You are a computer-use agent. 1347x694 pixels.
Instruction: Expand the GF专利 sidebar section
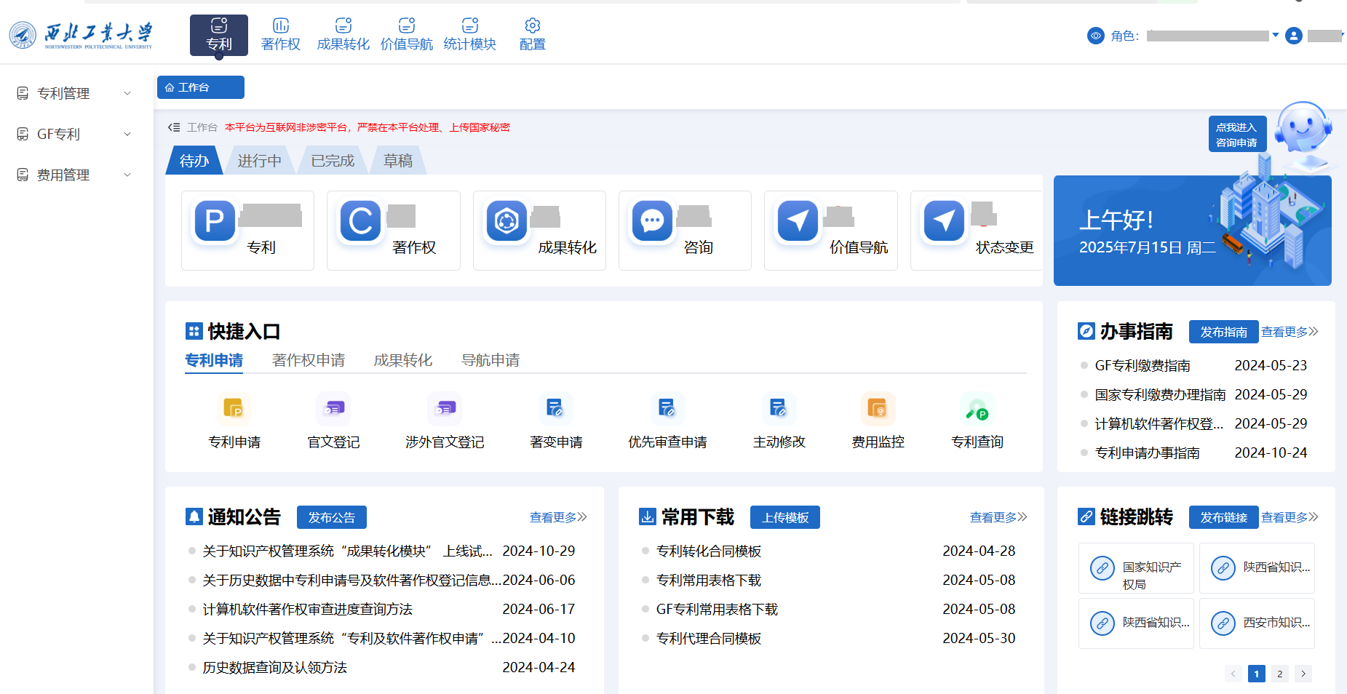click(73, 134)
